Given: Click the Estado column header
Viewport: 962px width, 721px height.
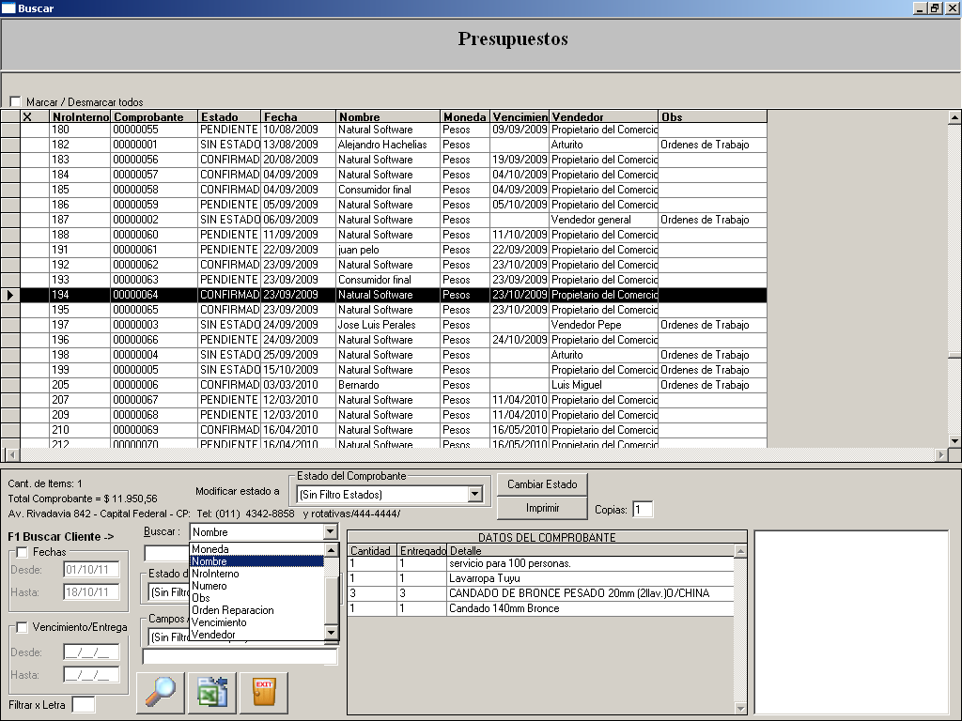Looking at the screenshot, I should click(x=229, y=116).
